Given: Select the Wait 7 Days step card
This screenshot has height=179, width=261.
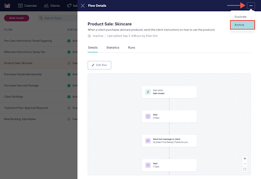Looking at the screenshot, I should coord(169,165).
